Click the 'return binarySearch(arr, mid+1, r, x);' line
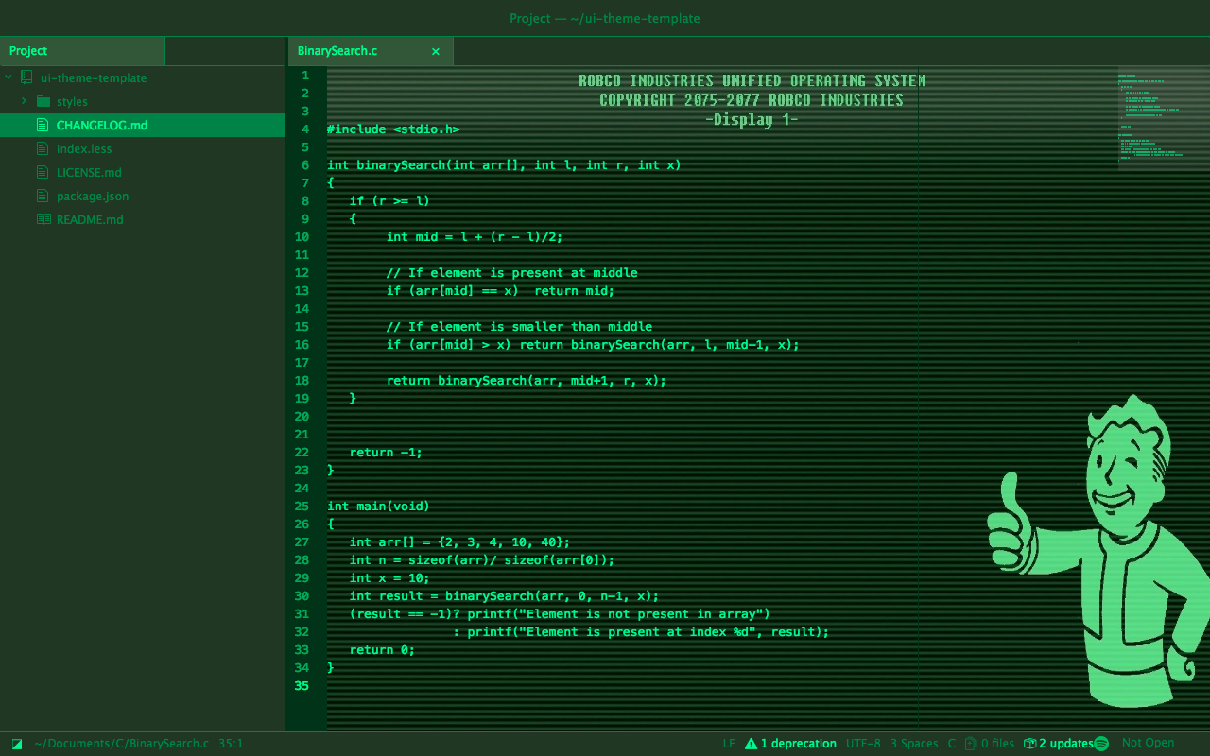1210x756 pixels. [x=527, y=380]
